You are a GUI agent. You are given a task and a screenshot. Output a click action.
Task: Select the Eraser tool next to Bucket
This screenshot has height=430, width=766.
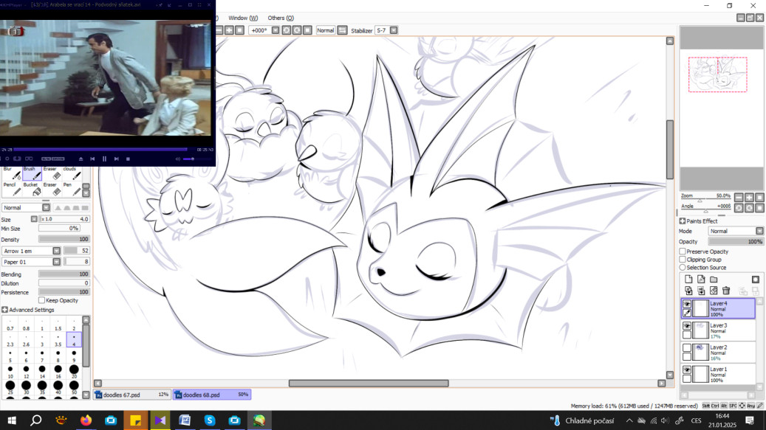click(x=52, y=189)
